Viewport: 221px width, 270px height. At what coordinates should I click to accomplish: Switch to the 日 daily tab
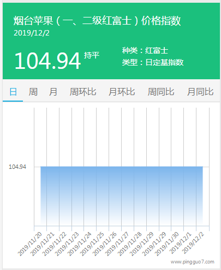pyautogui.click(x=13, y=92)
